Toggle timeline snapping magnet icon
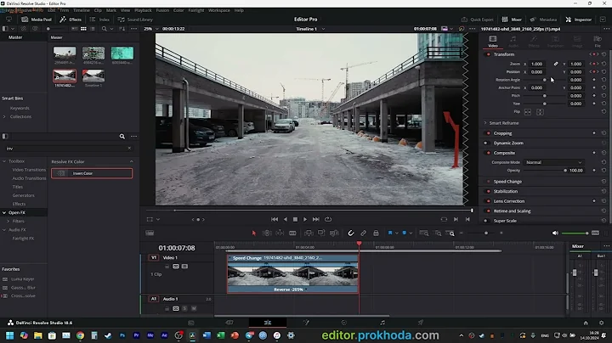The width and height of the screenshot is (612, 343). tap(351, 233)
